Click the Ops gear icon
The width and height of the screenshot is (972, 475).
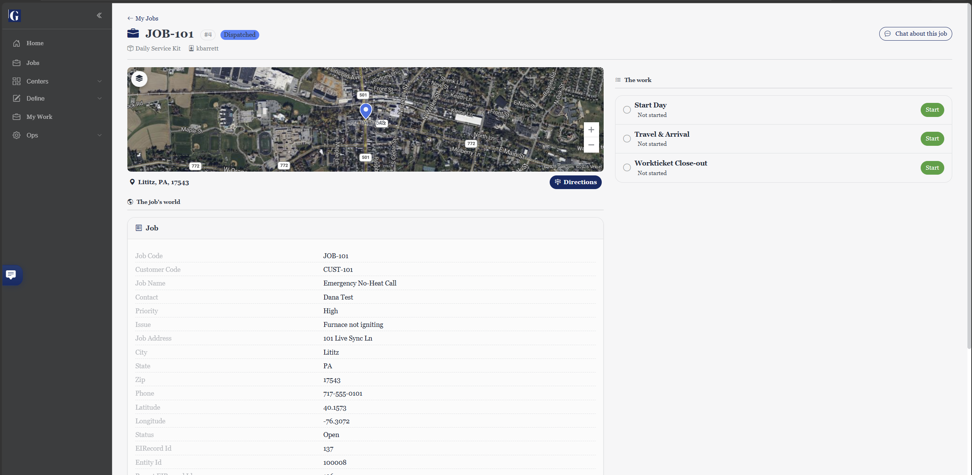coord(16,135)
